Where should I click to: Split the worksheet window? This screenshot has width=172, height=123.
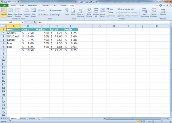click(110, 9)
